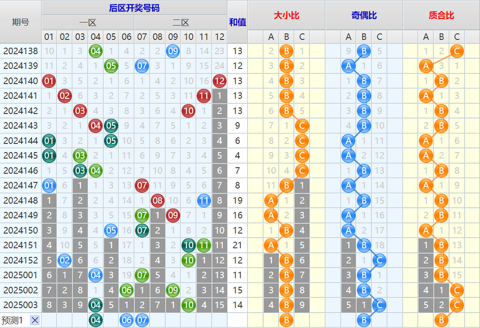Select the blue 01 ball in row 2024147
This screenshot has width=480, height=328.
point(49,185)
